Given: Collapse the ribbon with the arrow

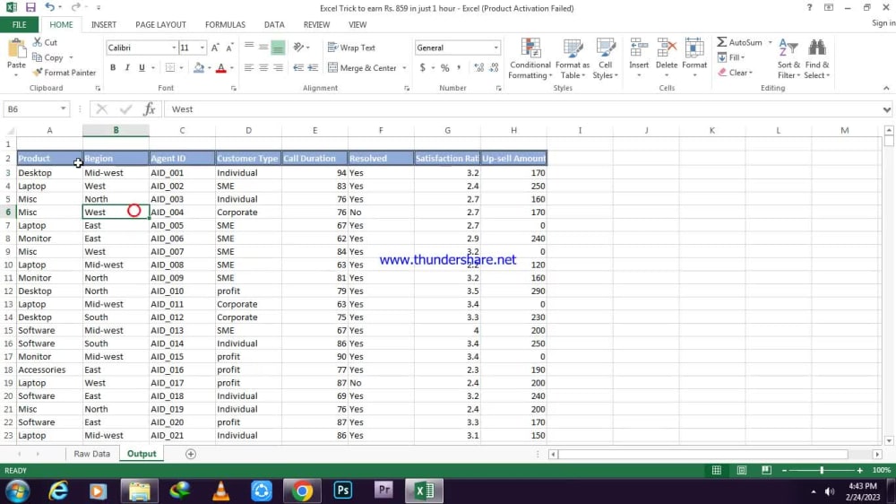Looking at the screenshot, I should coord(886,88).
